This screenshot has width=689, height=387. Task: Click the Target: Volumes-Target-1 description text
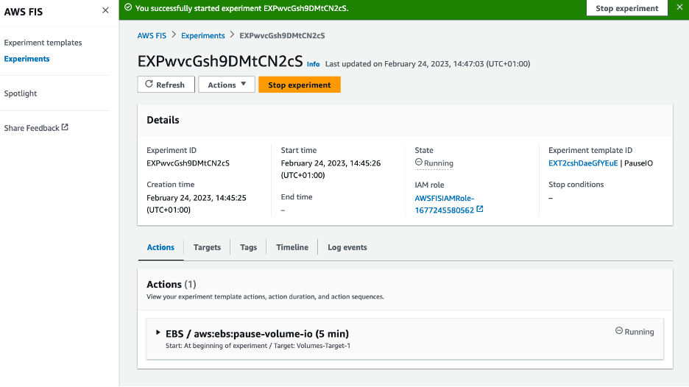pyautogui.click(x=312, y=346)
